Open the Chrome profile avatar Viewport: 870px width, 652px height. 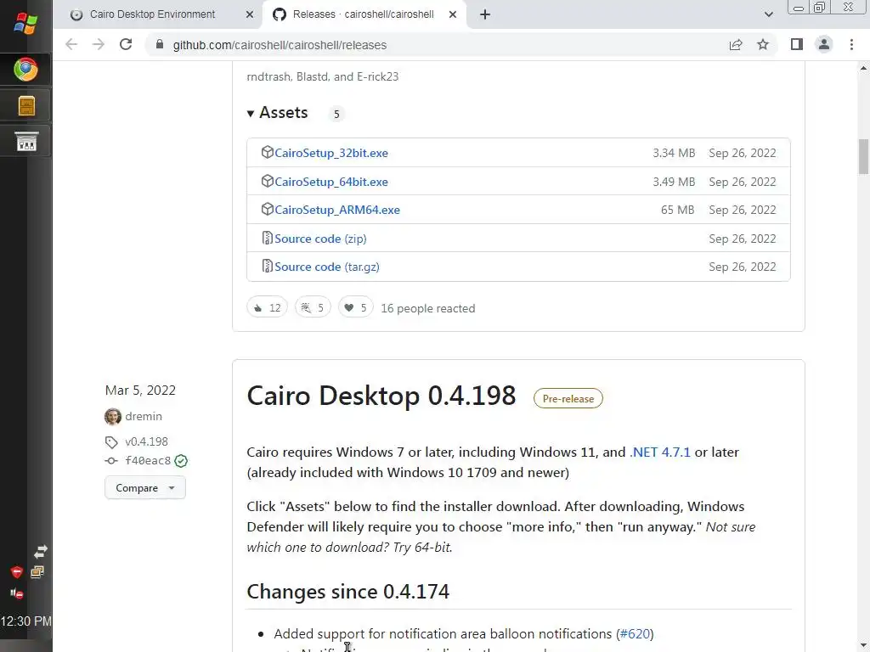(x=823, y=45)
